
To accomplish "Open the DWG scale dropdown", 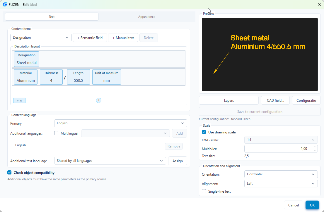I will tap(281, 140).
